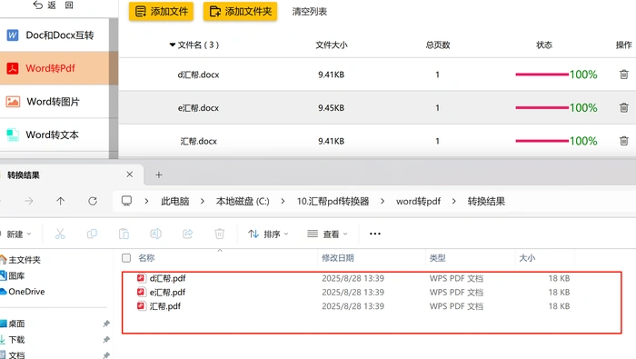Sort by 名称 column header

pyautogui.click(x=146, y=258)
